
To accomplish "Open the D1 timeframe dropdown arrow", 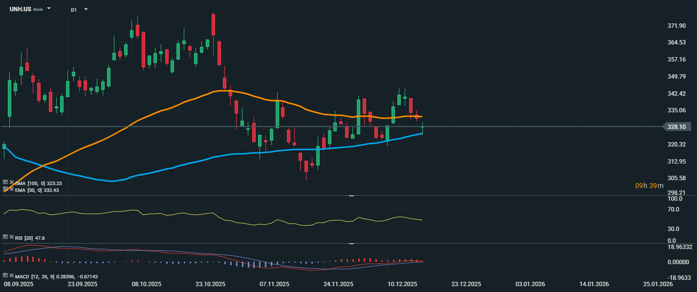I will pyautogui.click(x=86, y=9).
